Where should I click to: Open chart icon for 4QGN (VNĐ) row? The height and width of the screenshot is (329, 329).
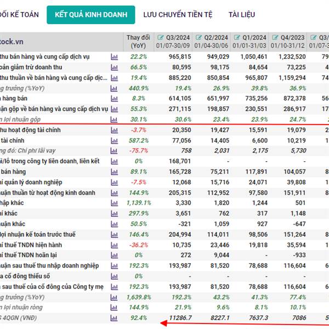click(x=114, y=318)
